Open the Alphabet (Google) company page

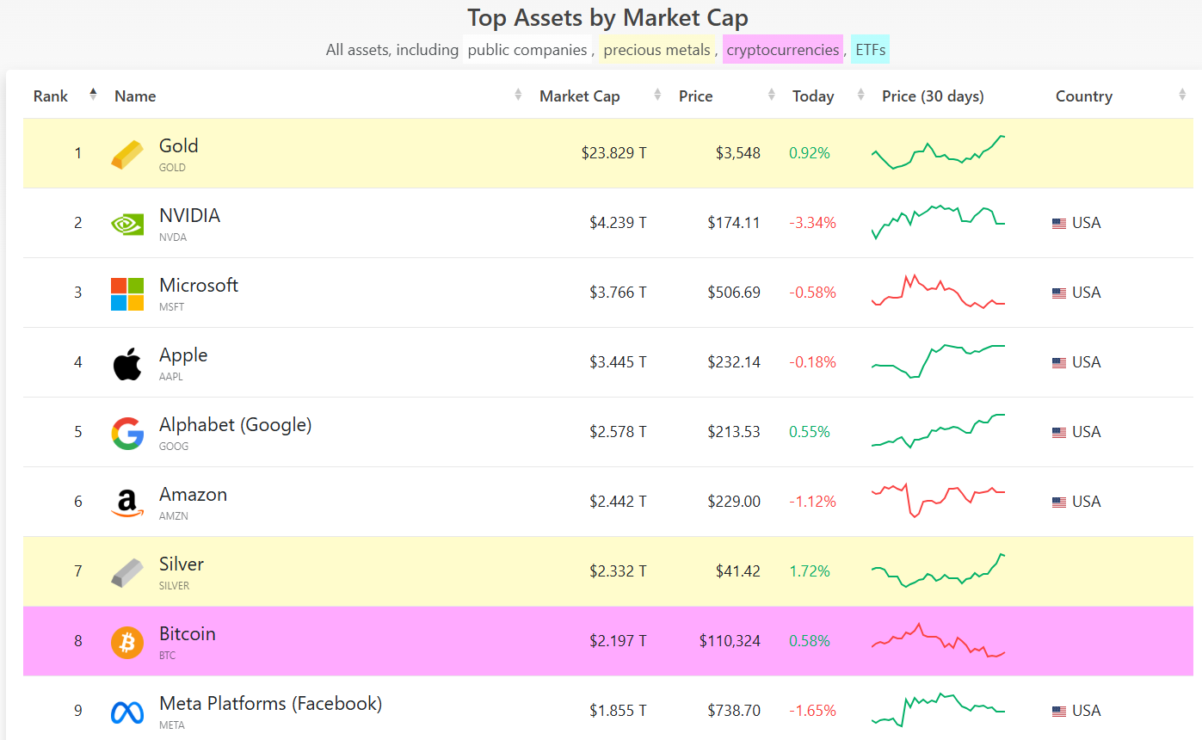tap(236, 424)
